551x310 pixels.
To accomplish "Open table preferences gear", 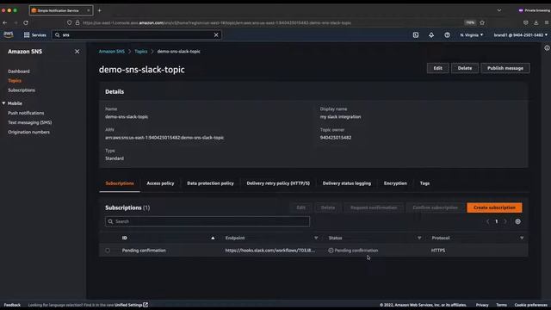I will (x=518, y=222).
